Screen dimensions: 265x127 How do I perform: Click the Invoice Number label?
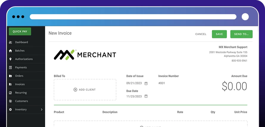pos(169,76)
